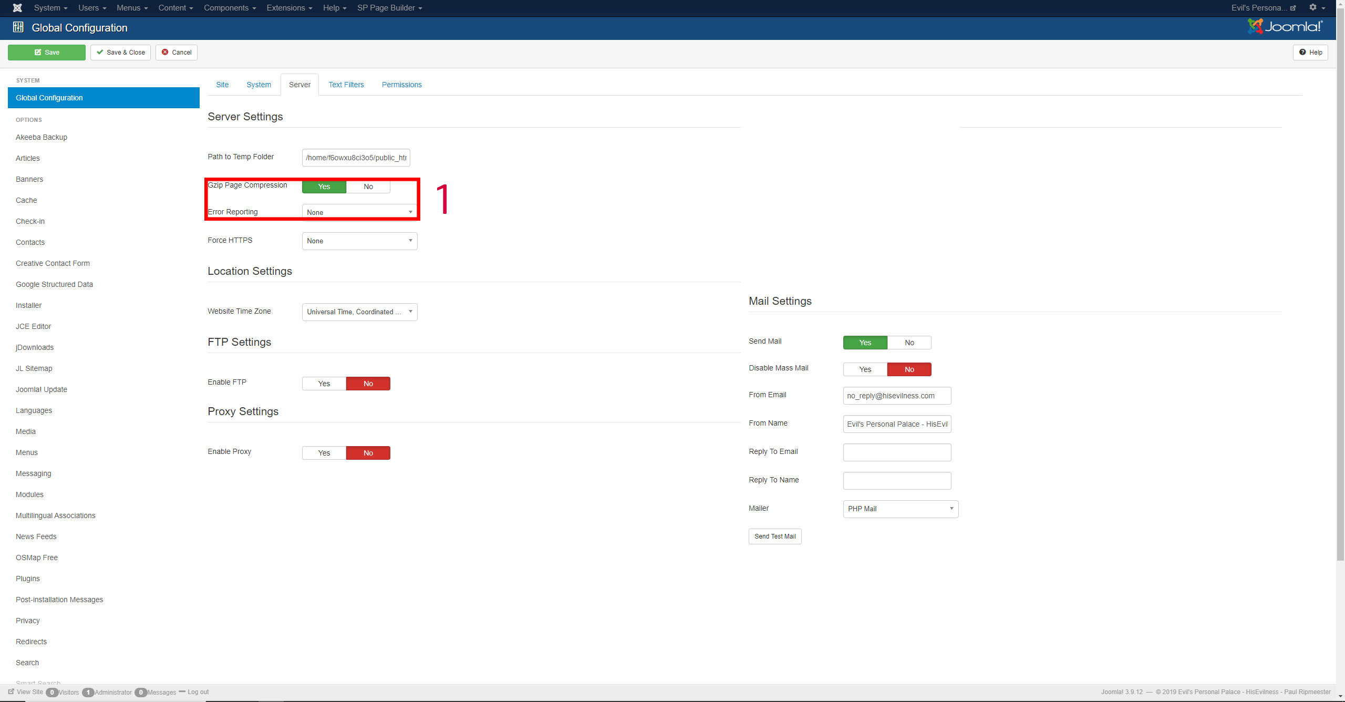Click the Path to Temp Folder field
The image size is (1345, 702).
point(356,158)
